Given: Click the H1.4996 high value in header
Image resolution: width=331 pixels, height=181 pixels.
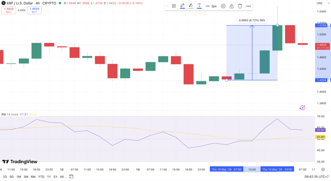Looking at the screenshot, I should [x=83, y=3].
